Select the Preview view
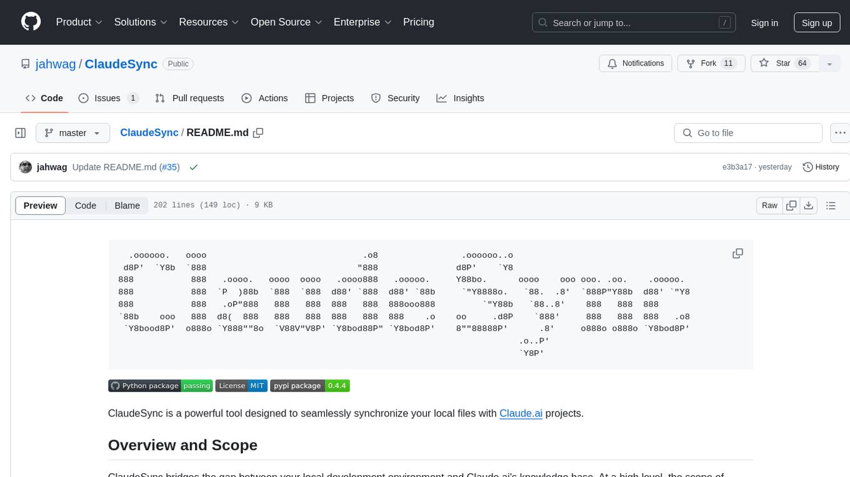Image resolution: width=850 pixels, height=477 pixels. pyautogui.click(x=41, y=205)
